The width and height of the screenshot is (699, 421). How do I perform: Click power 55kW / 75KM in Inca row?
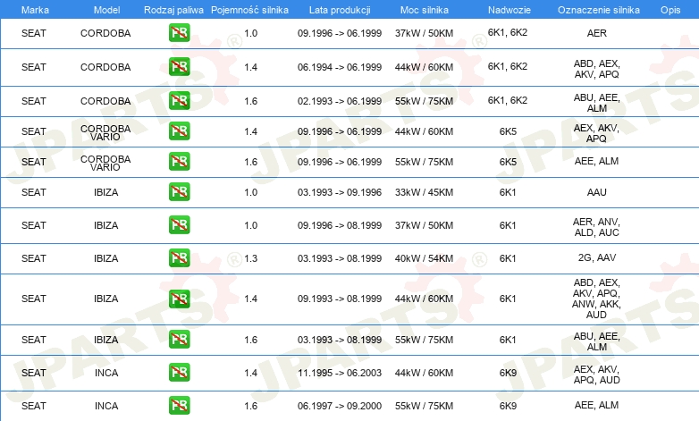(x=424, y=406)
